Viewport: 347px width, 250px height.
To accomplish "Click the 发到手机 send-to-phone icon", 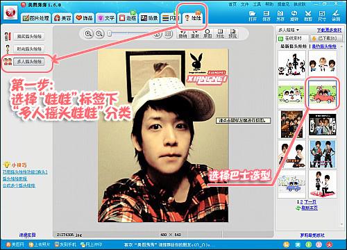I will pyautogui.click(x=65, y=244).
